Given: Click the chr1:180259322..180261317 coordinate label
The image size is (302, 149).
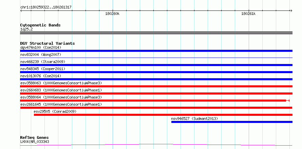Looking at the screenshot, I should pos(46,7).
